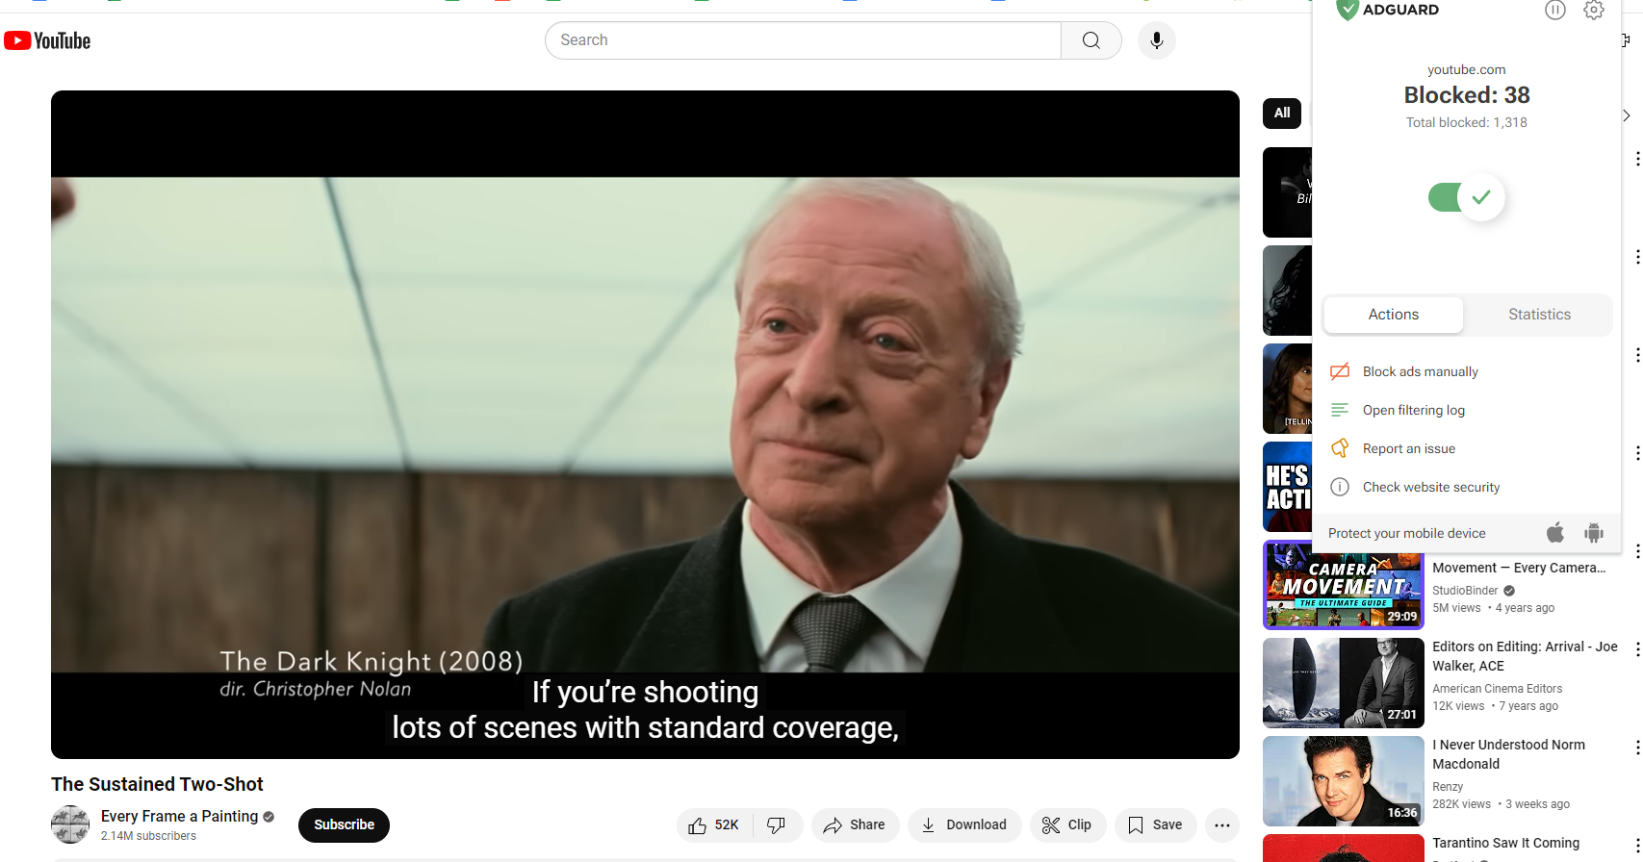Open the YouTube home logo
The width and height of the screenshot is (1643, 862).
47,40
